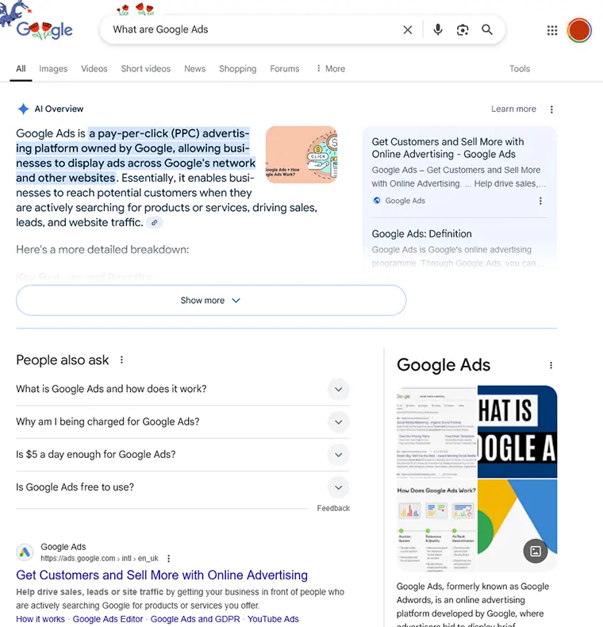Expand AI Overview with Show more
Image resolution: width=603 pixels, height=627 pixels.
[x=211, y=300]
